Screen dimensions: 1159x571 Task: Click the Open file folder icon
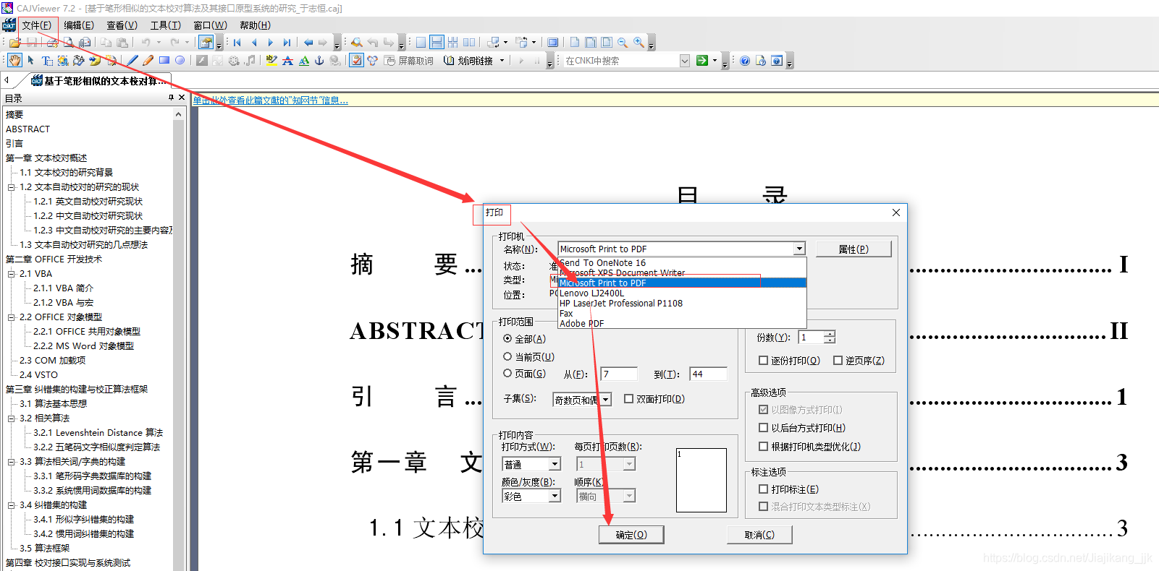pos(14,43)
